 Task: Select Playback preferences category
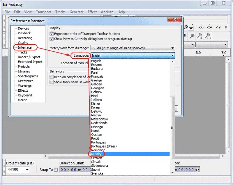click(24, 33)
